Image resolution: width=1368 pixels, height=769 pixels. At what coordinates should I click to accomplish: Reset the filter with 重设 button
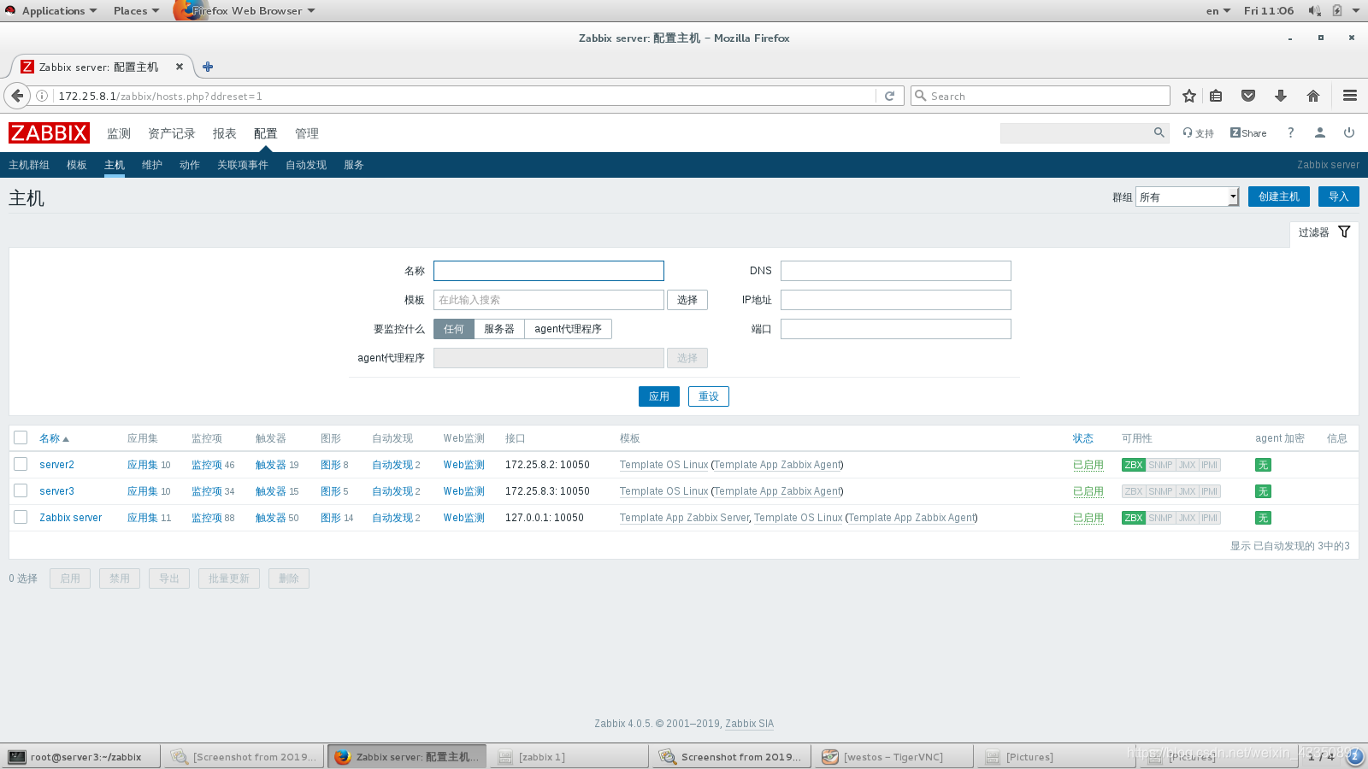709,396
